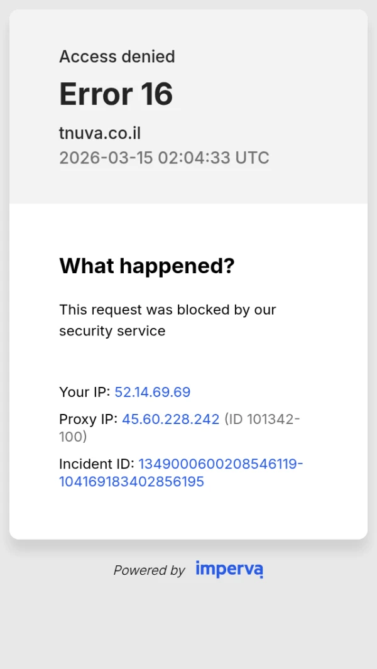This screenshot has width=377, height=669.
Task: Click the 02:04:33 time in the timestamp
Action: [x=194, y=157]
